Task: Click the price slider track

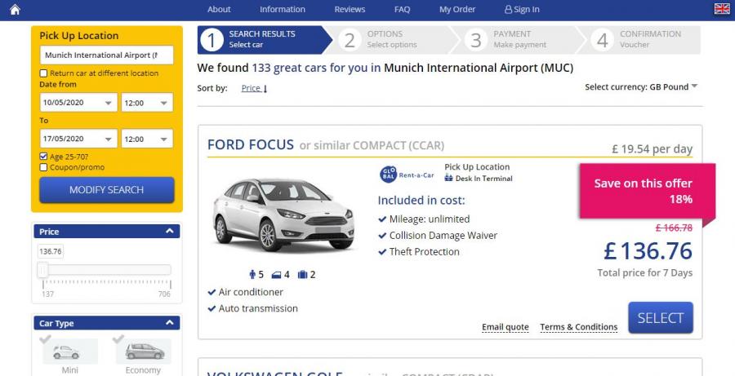Action: coord(107,270)
